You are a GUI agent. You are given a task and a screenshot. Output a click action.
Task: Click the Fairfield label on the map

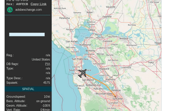coord(107,17)
